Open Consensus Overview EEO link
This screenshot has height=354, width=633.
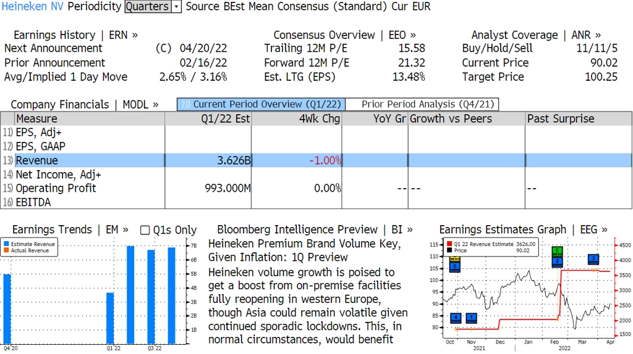(344, 35)
